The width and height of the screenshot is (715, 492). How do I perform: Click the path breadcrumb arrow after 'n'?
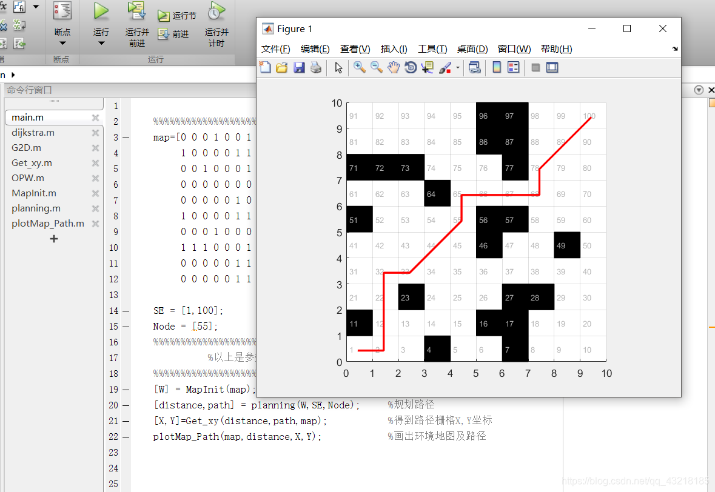[13, 75]
